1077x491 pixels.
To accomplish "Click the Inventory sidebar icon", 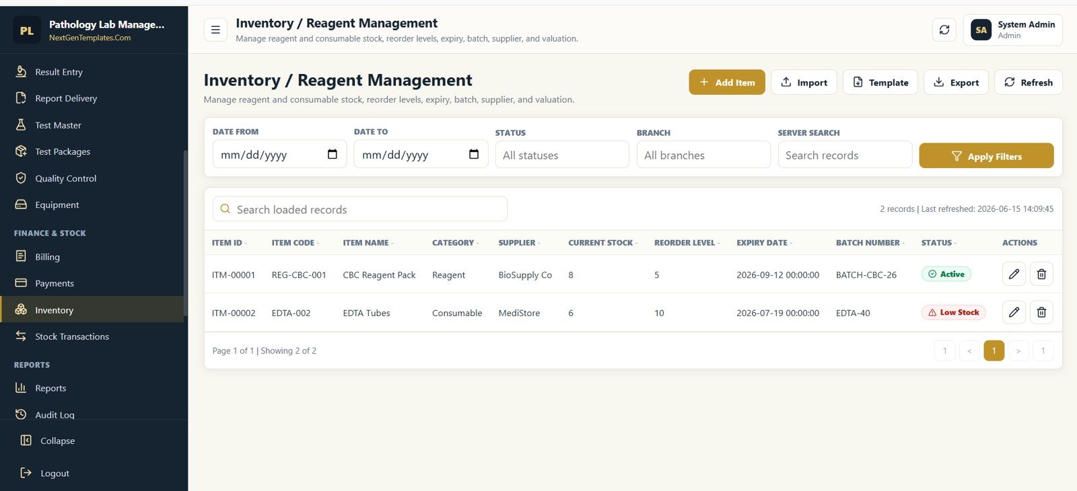I will pos(21,309).
